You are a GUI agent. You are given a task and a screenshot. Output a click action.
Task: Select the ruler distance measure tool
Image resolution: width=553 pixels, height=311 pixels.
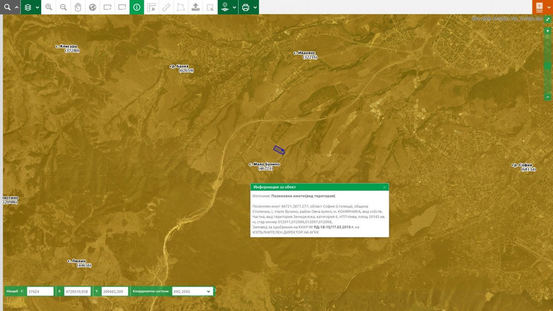[x=166, y=7]
